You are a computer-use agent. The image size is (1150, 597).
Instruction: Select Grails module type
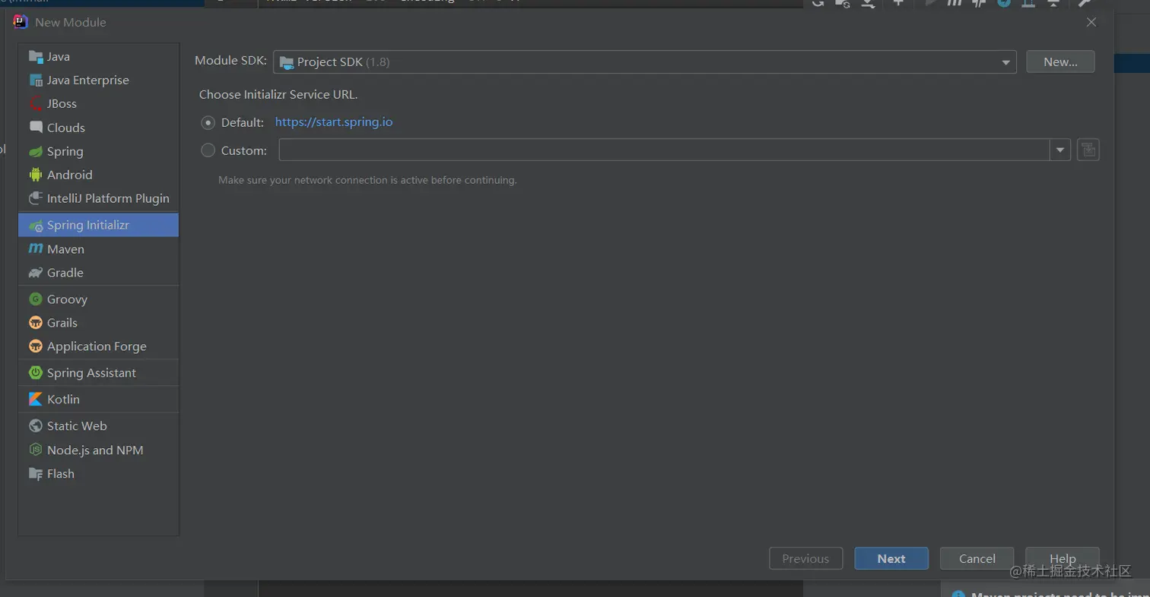click(x=98, y=323)
